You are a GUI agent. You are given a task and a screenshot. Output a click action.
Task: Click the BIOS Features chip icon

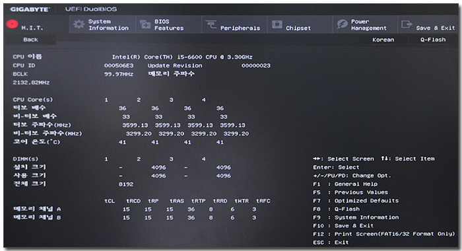145,24
